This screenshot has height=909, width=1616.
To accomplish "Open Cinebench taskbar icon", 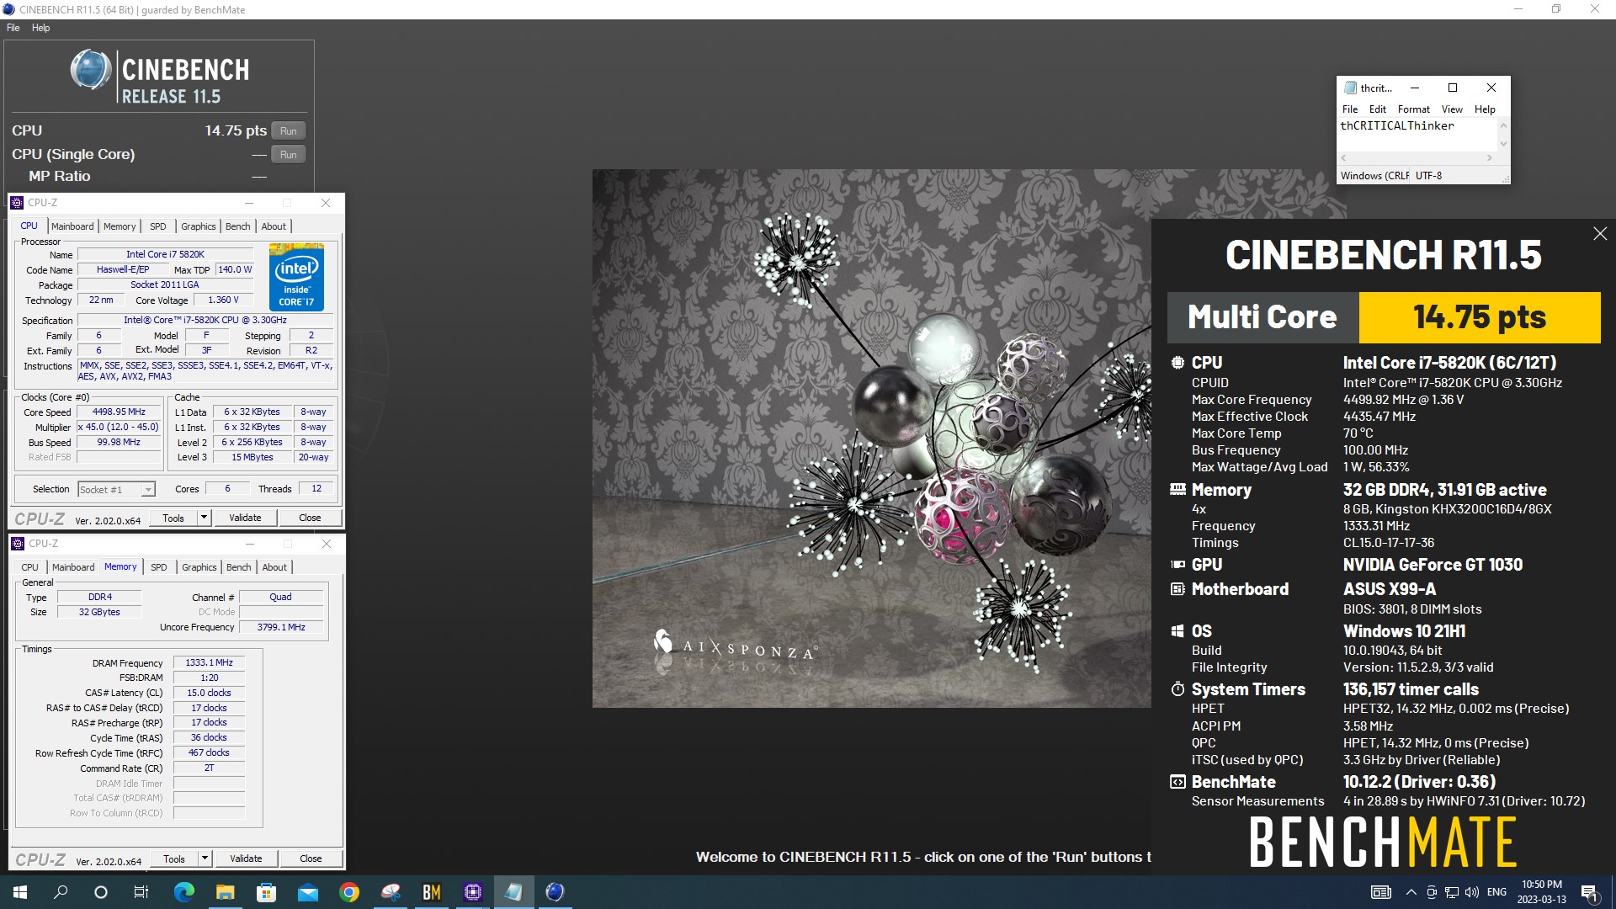I will tap(555, 892).
